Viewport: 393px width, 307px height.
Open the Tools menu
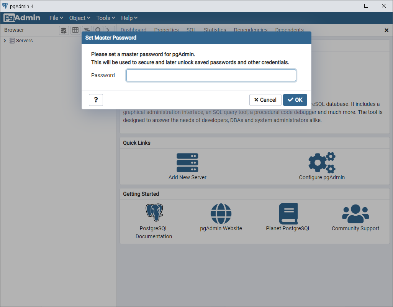tap(105, 18)
